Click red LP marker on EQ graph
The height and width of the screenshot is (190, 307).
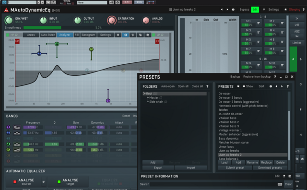pyautogui.click(x=157, y=41)
